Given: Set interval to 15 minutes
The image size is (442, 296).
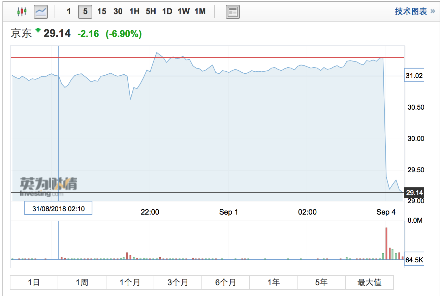Looking at the screenshot, I should tap(102, 12).
